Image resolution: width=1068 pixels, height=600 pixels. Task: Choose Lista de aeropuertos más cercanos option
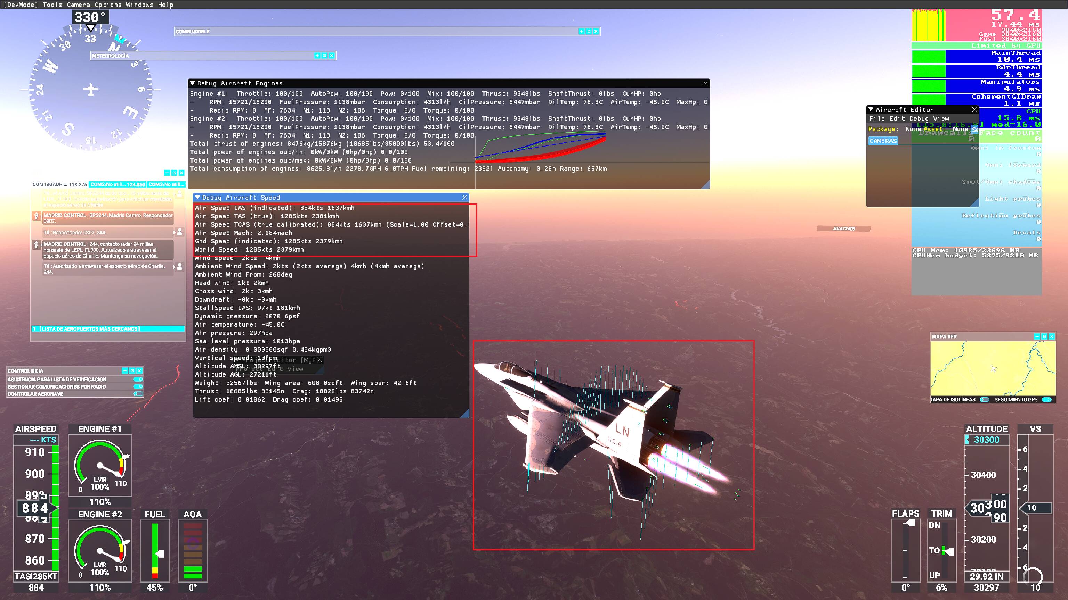[108, 329]
